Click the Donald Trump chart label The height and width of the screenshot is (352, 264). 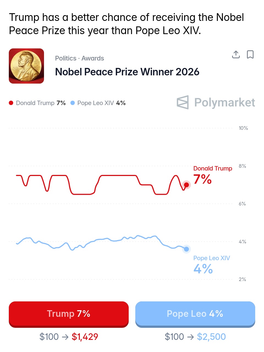point(213,168)
